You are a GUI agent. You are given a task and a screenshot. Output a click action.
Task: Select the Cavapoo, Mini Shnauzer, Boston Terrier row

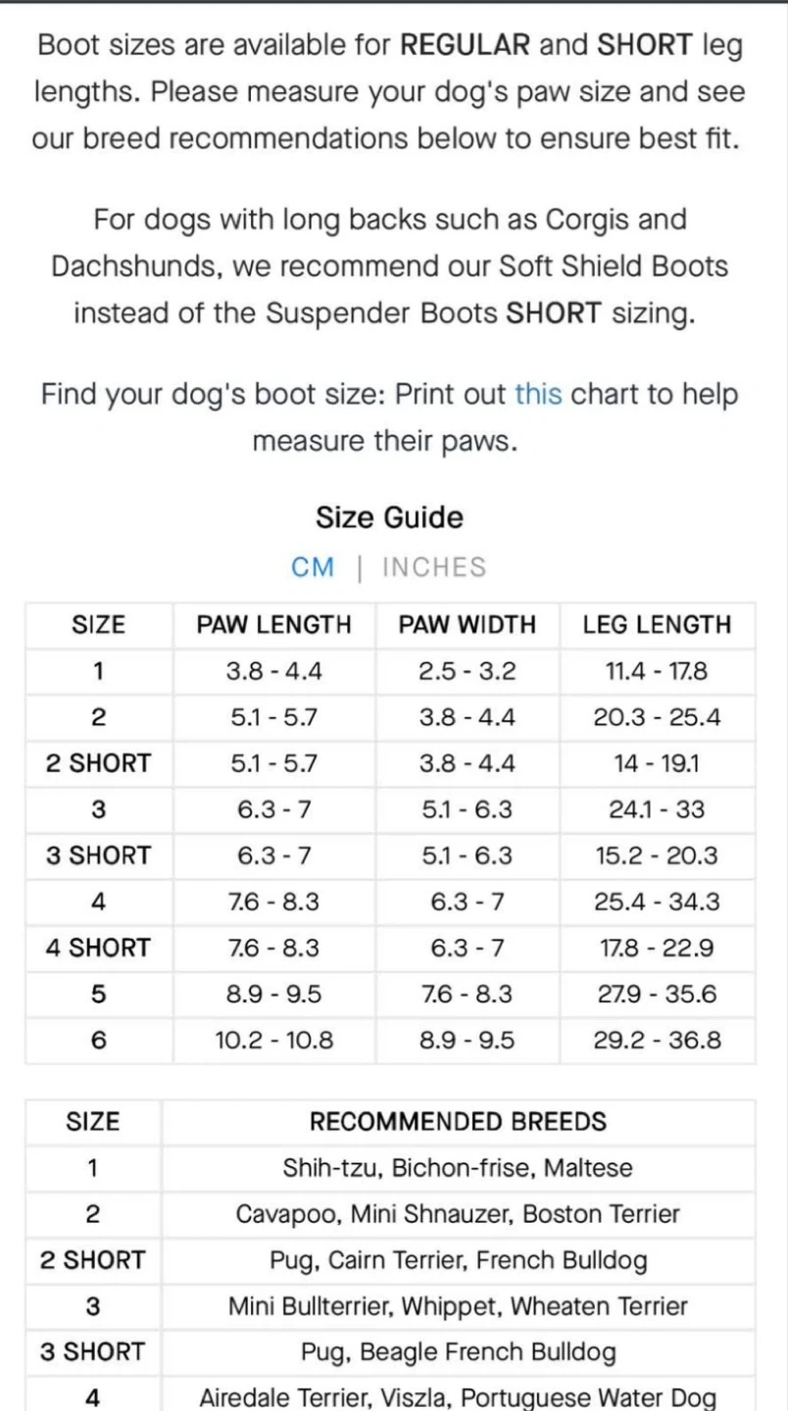[x=458, y=1214]
